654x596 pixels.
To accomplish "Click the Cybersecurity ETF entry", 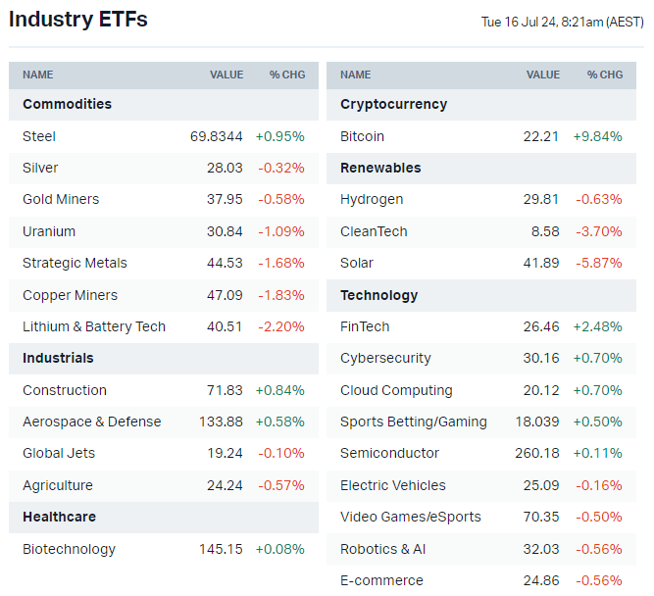I will click(385, 358).
